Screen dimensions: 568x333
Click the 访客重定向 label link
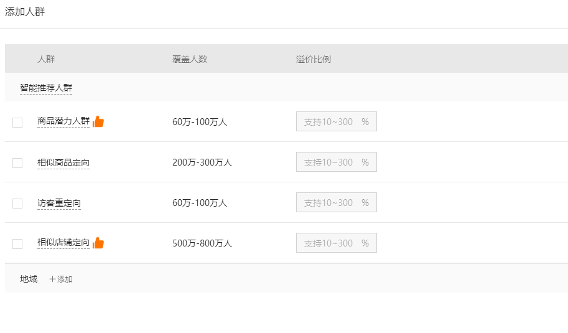[59, 204]
